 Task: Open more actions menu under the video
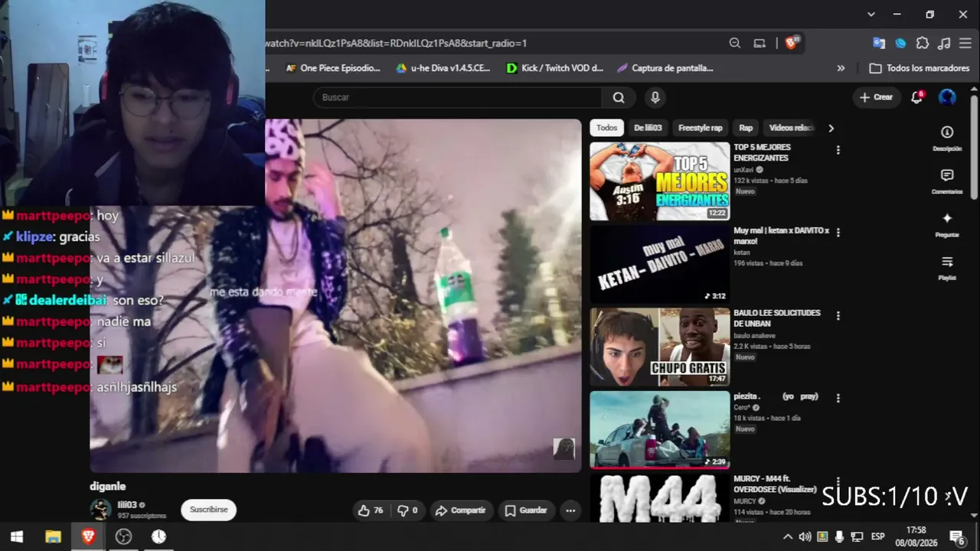coord(570,510)
